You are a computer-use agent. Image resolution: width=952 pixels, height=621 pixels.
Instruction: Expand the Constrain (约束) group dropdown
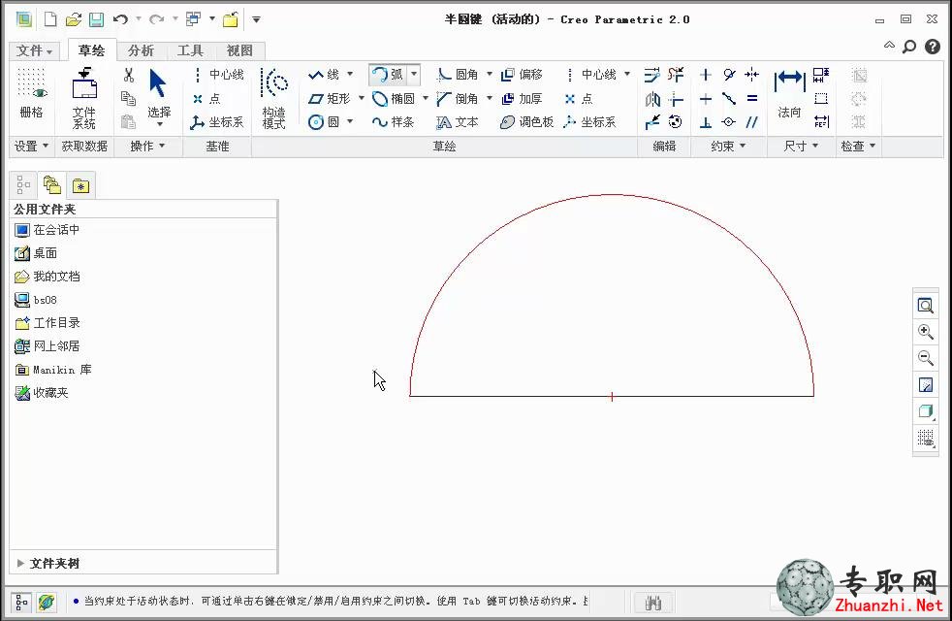728,146
